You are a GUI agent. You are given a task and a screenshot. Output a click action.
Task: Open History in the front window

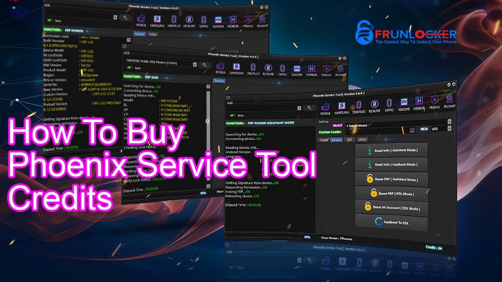[435, 102]
